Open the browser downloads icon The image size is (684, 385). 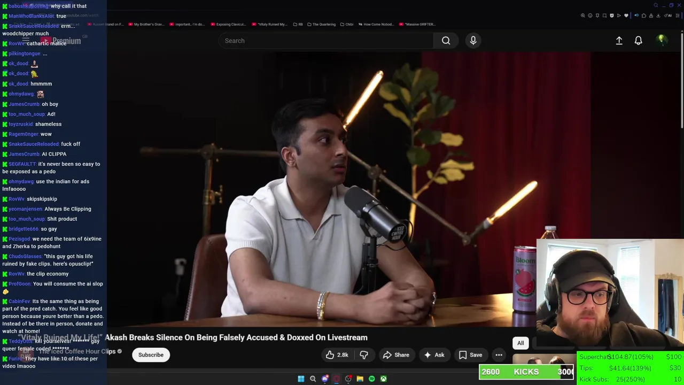click(658, 16)
